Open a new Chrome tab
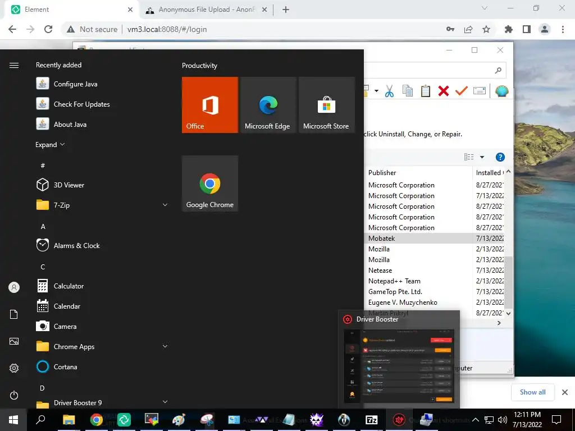Viewport: 575px width, 431px height. [x=286, y=10]
